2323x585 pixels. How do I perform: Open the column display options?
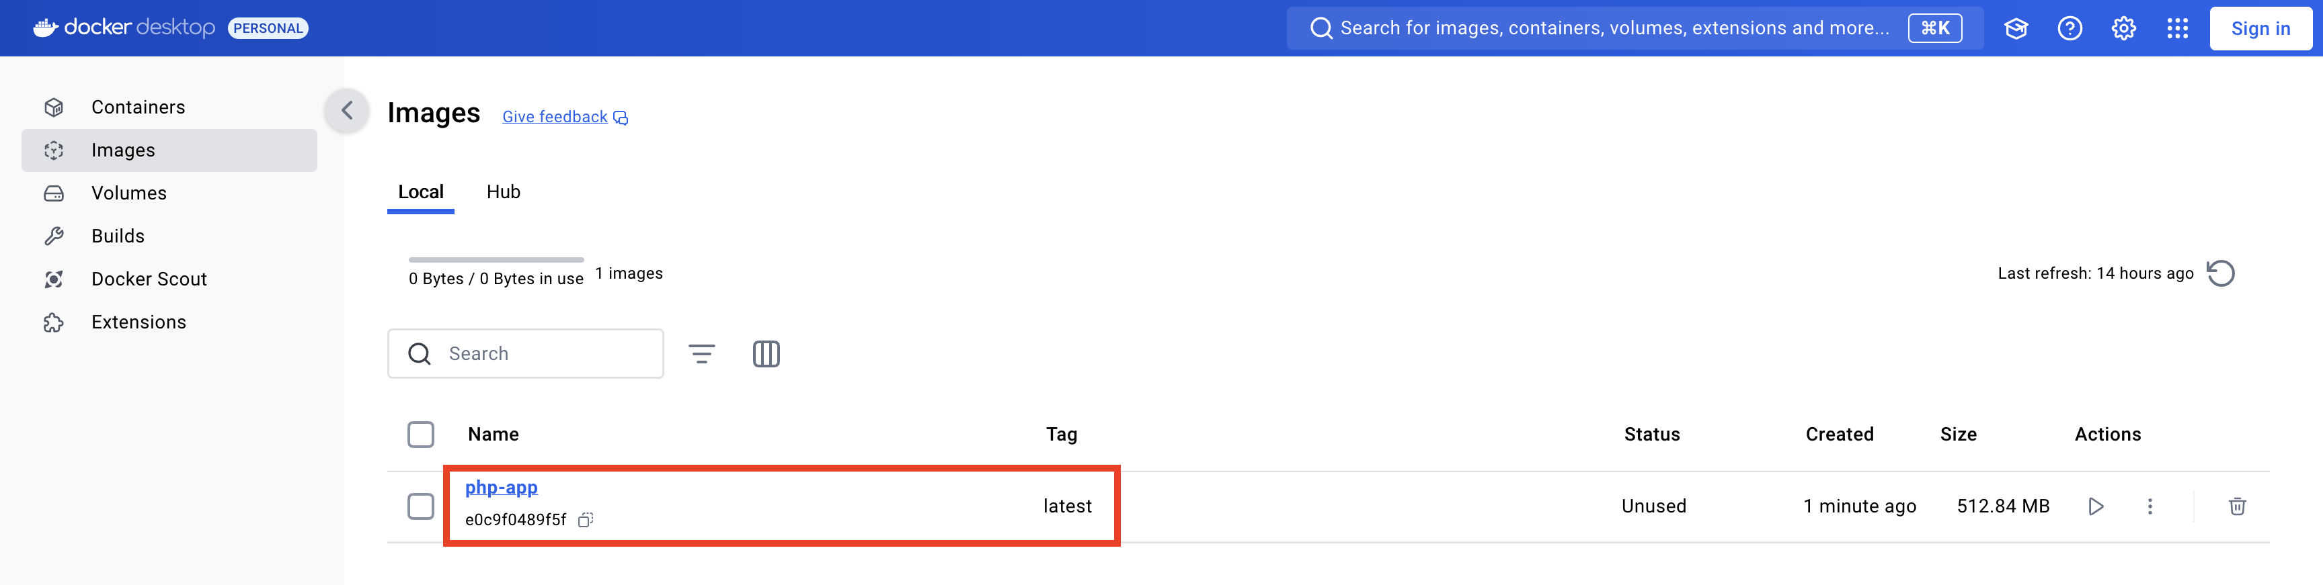click(766, 354)
